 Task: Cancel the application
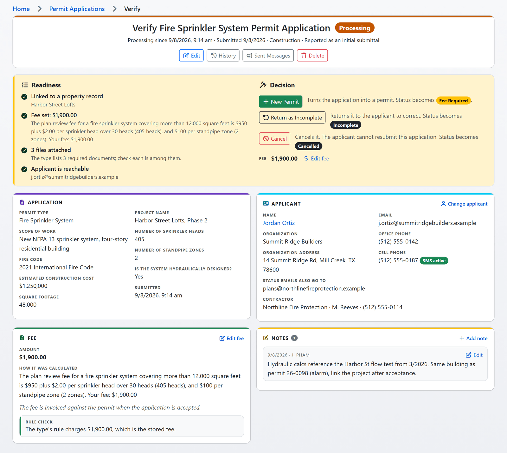(x=274, y=138)
